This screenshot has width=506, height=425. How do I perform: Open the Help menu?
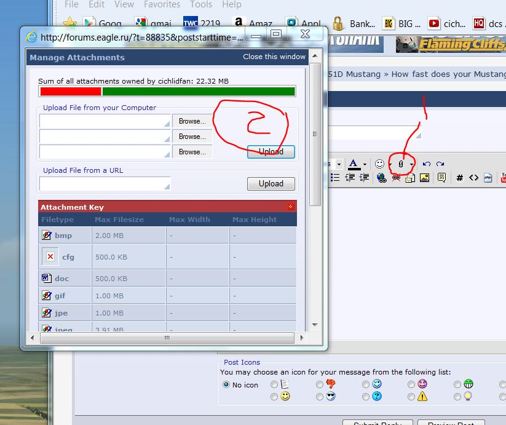232,4
